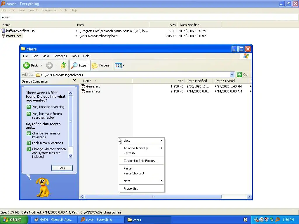The image size is (299, 224).
Task: Open Properties from the context menu
Action: [141, 188]
